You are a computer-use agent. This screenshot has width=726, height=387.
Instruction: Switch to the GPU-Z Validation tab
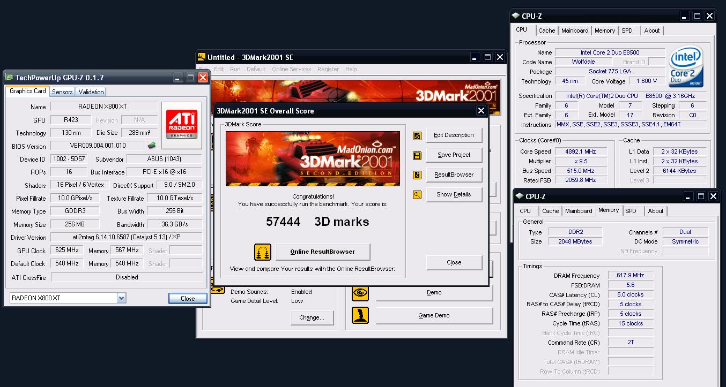[x=91, y=92]
